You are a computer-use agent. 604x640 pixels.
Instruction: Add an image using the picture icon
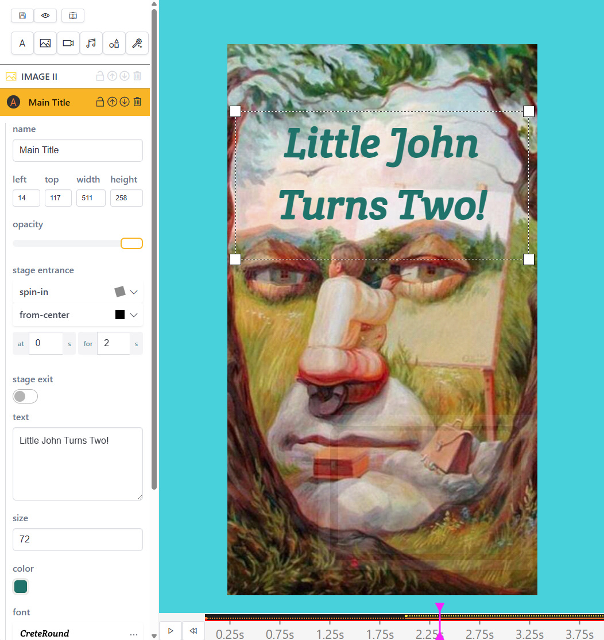coord(45,43)
